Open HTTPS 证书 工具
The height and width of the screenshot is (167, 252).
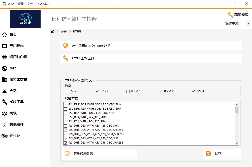click(x=151, y=58)
